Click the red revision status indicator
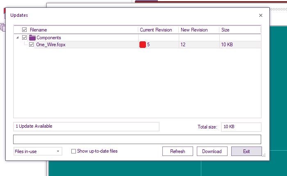 [143, 45]
